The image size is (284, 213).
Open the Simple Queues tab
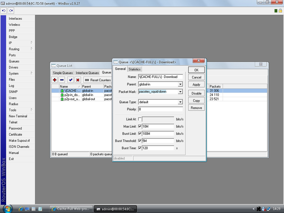[63, 73]
